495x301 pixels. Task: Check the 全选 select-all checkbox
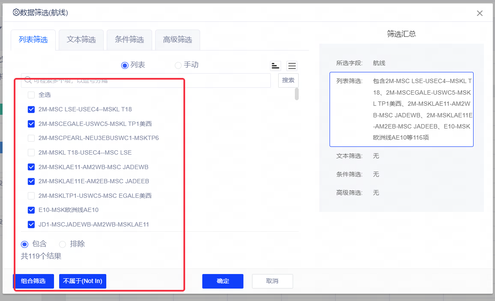pos(31,95)
